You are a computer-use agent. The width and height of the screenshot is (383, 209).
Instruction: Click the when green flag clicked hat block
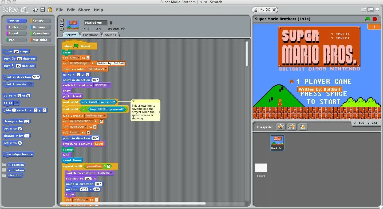79,46
